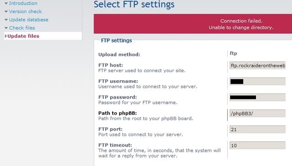
Task: Select the Check files step
Action: point(22,28)
